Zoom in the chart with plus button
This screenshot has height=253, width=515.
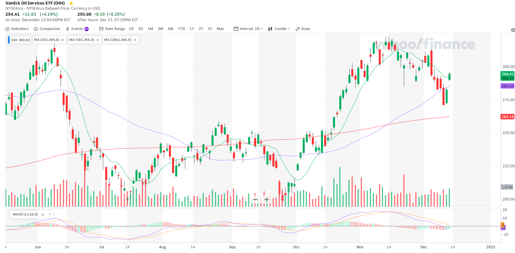point(267,199)
